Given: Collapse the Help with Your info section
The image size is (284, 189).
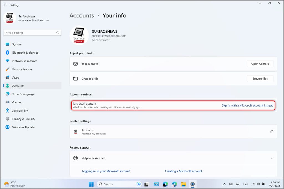Looking at the screenshot, I should click(x=272, y=158).
